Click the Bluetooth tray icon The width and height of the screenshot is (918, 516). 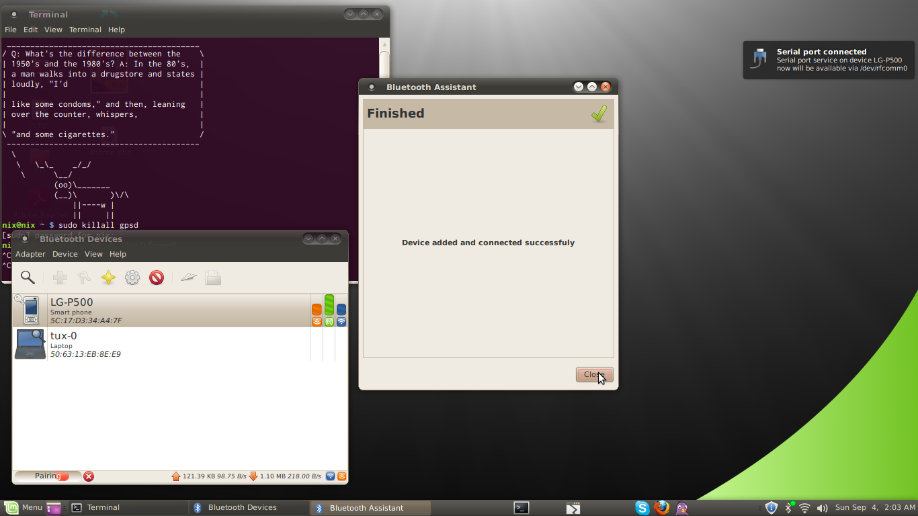tap(789, 508)
